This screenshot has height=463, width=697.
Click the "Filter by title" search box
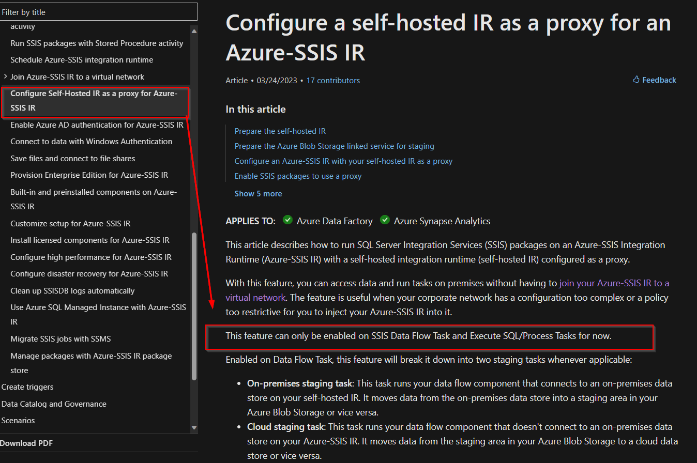(99, 11)
